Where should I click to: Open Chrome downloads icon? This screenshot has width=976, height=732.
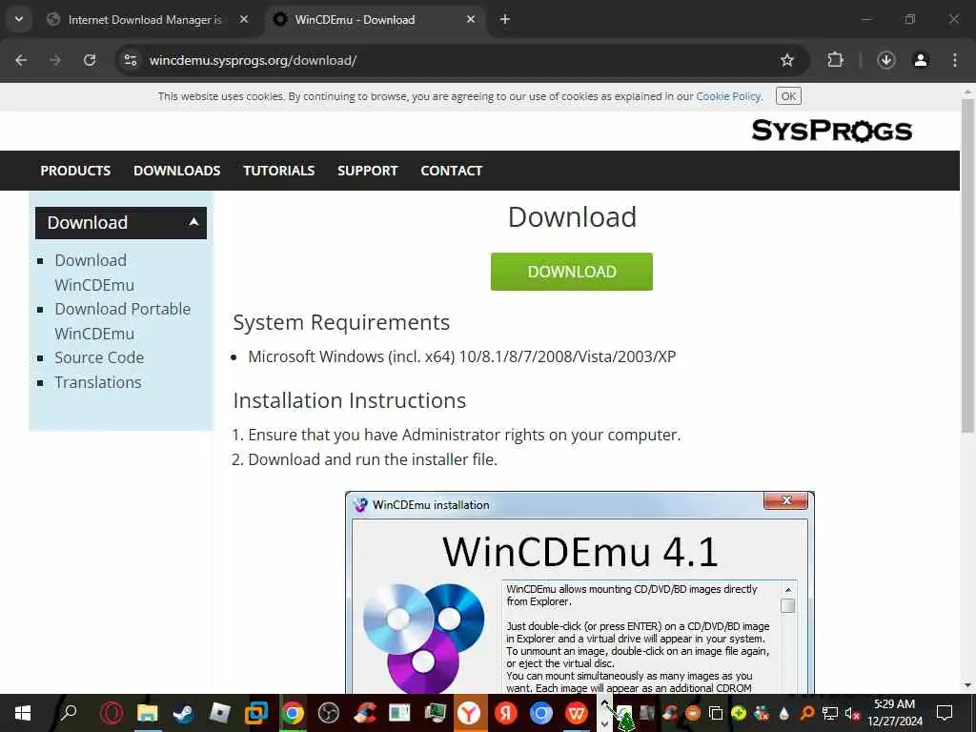(886, 60)
